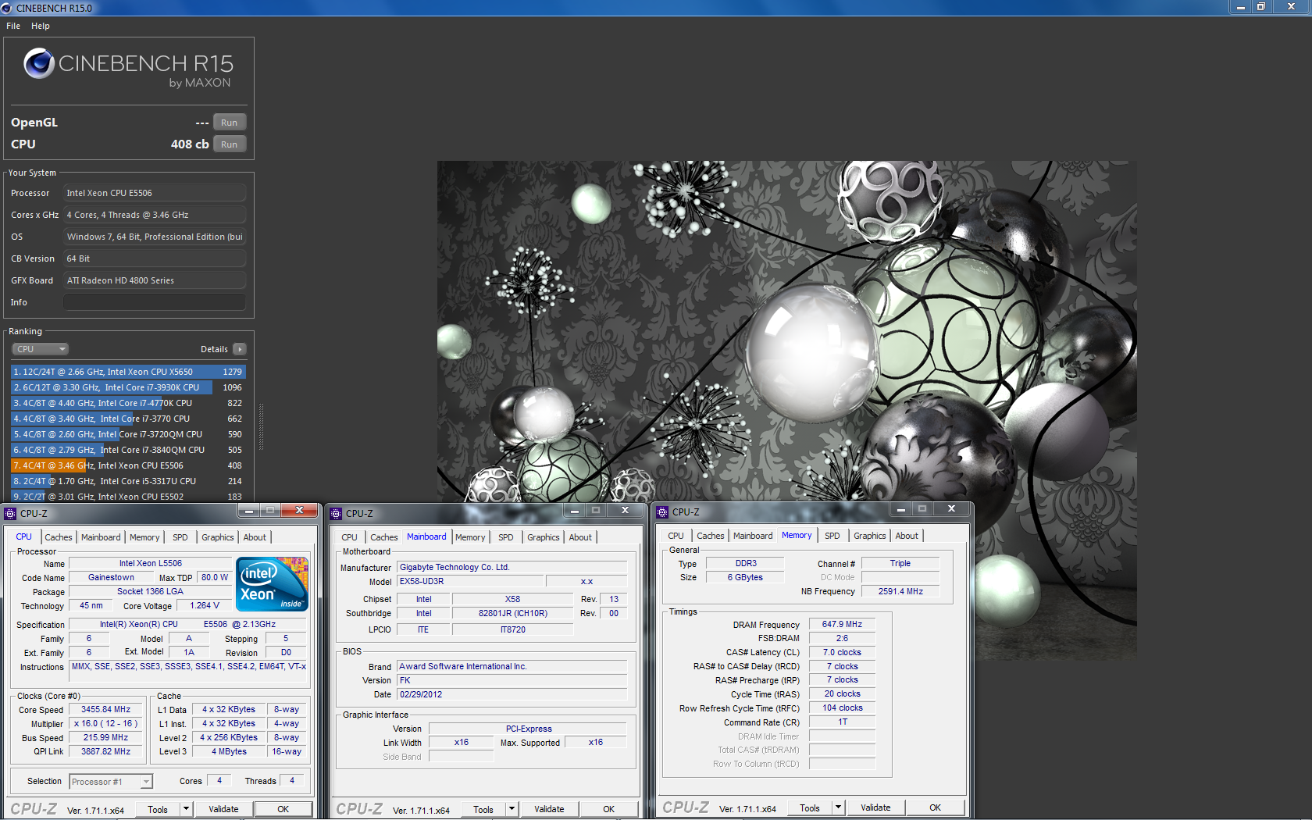The width and height of the screenshot is (1312, 820).
Task: Click the Cinebench logo icon in the title bar
Action: [x=7, y=8]
